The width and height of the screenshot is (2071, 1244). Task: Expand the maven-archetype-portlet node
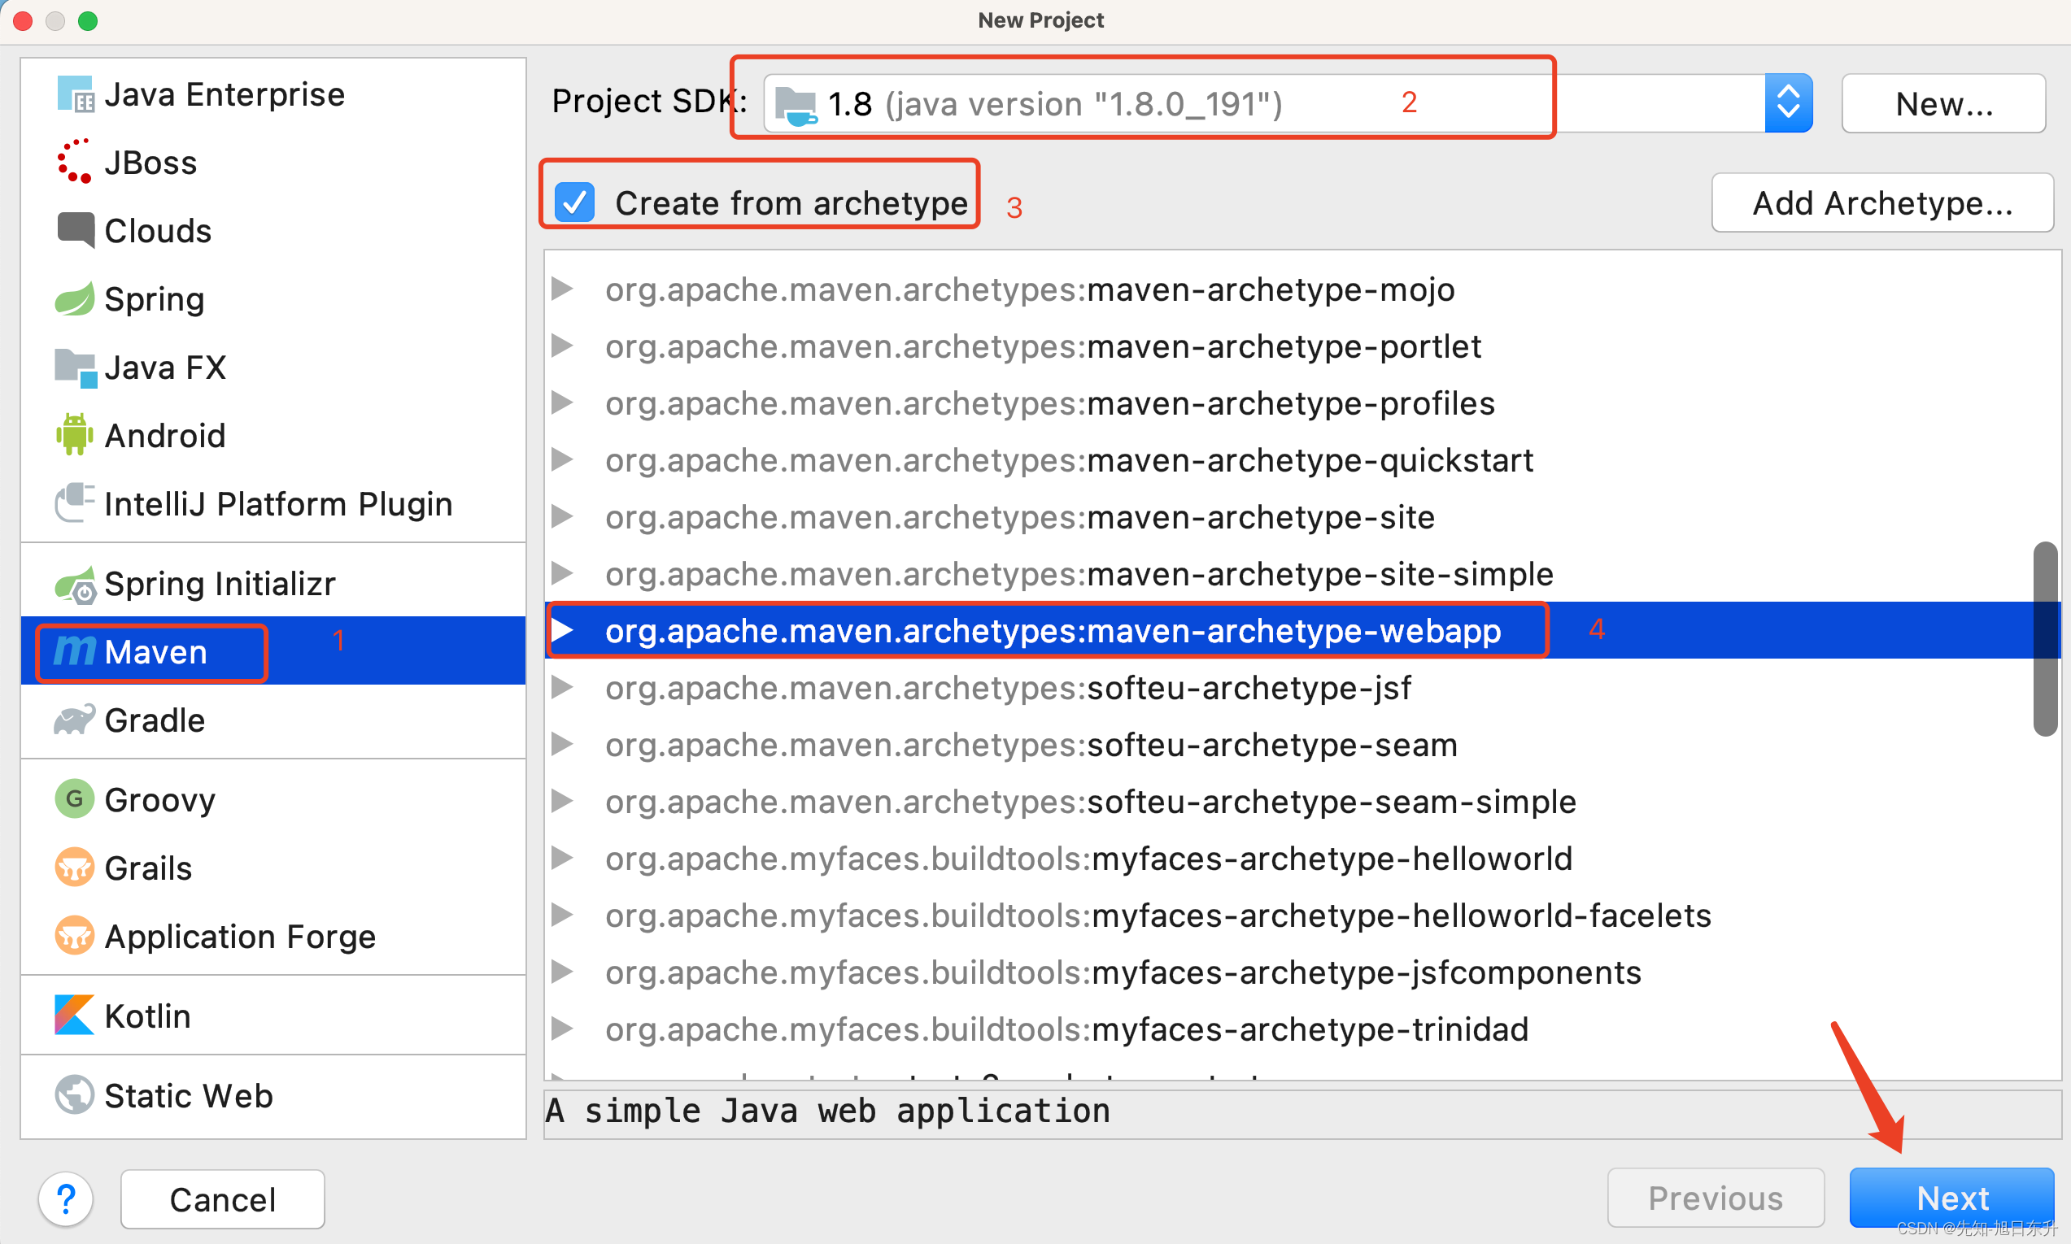[x=563, y=346]
